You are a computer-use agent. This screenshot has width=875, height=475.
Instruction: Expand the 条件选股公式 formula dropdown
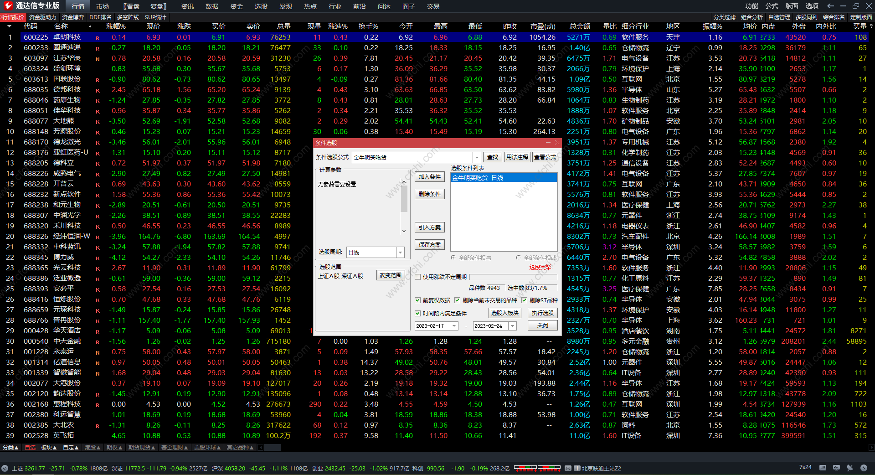tap(477, 158)
